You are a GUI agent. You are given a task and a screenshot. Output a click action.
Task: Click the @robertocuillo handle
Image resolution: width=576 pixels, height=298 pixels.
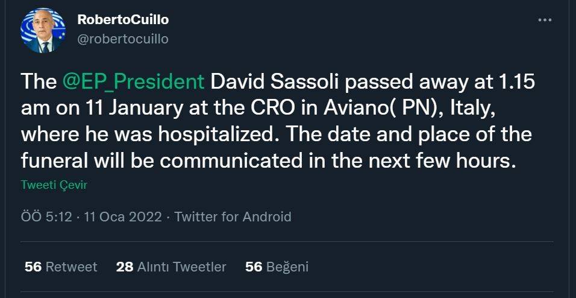point(122,39)
